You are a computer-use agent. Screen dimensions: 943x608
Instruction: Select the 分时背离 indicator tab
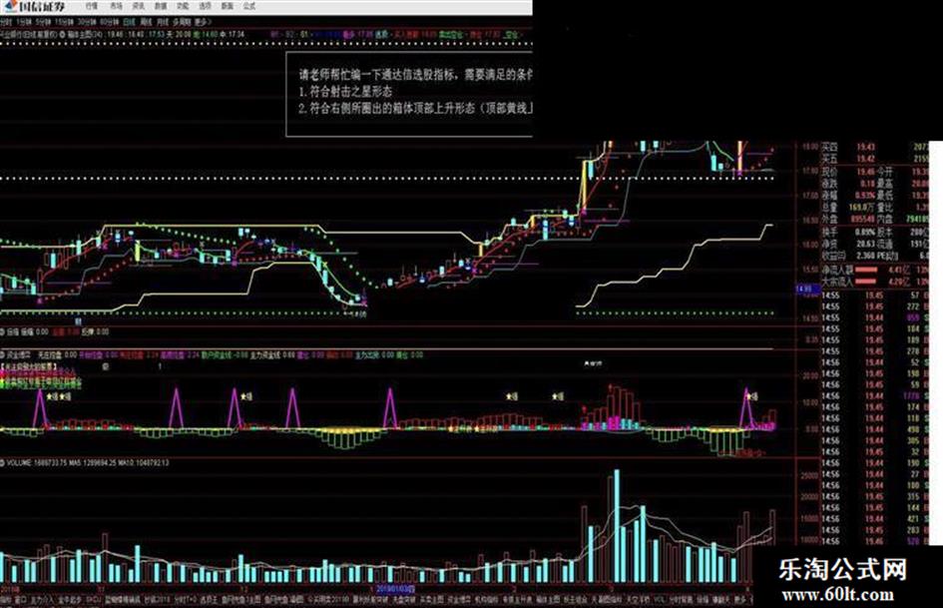point(681,600)
